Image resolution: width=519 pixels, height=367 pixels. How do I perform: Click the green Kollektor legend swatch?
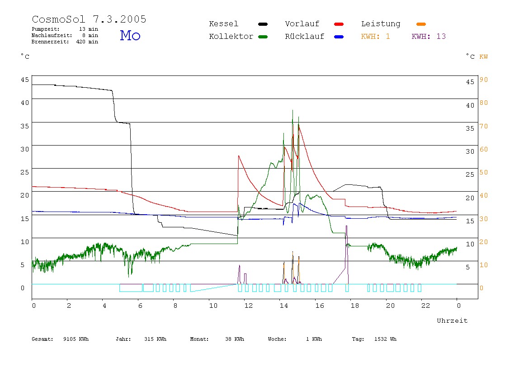pyautogui.click(x=263, y=37)
